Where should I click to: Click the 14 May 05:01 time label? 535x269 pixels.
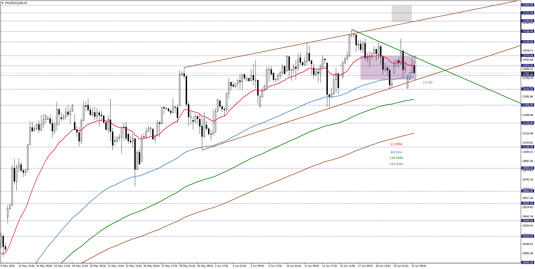tap(44, 266)
